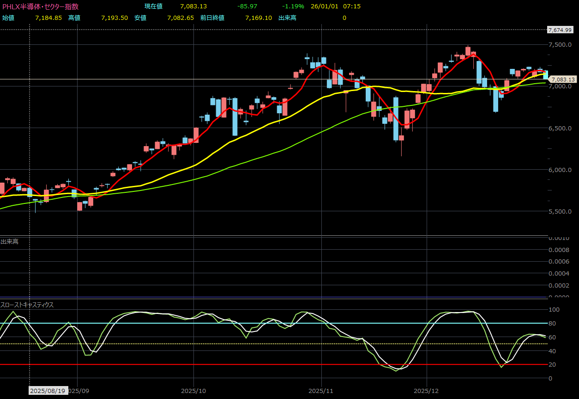The width and height of the screenshot is (579, 399).
Task: Select the 出来高 volume panel label
Action: click(x=9, y=241)
